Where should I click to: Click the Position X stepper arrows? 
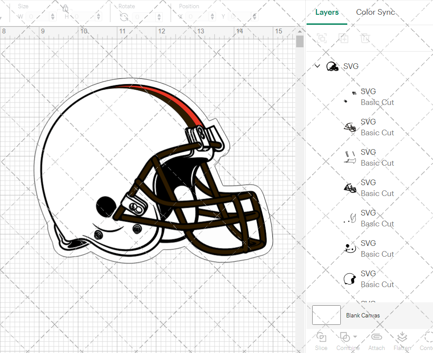click(212, 17)
